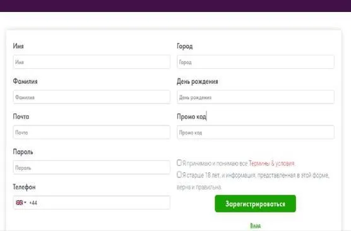Click the Промо код input field

point(256,133)
